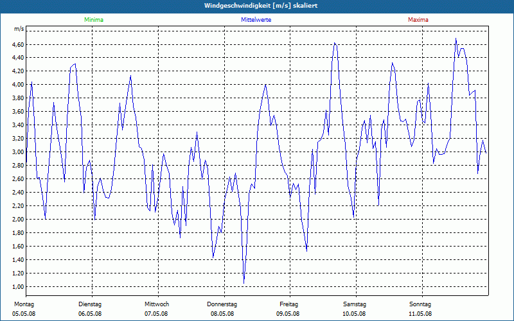
Task: Click the 1,40 y-axis value
Action: (x=19, y=260)
